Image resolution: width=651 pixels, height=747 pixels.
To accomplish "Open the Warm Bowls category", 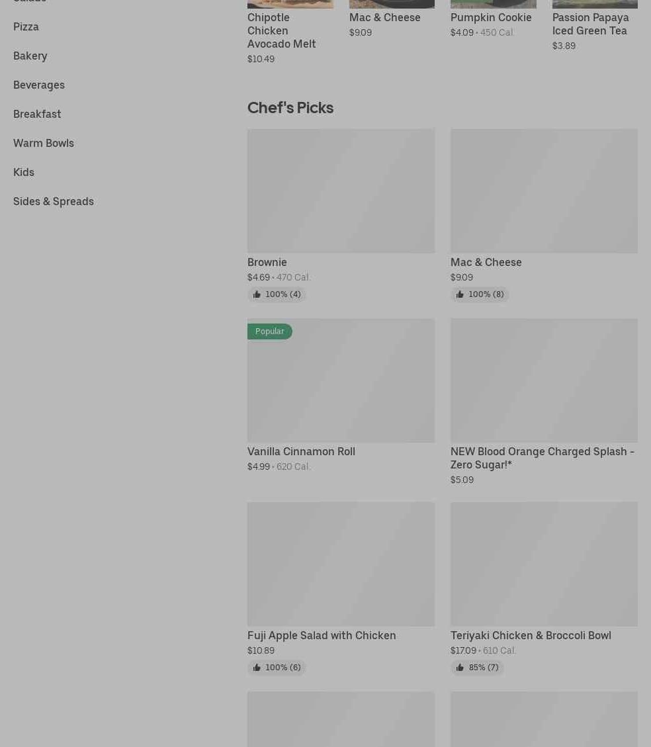I will [x=44, y=143].
